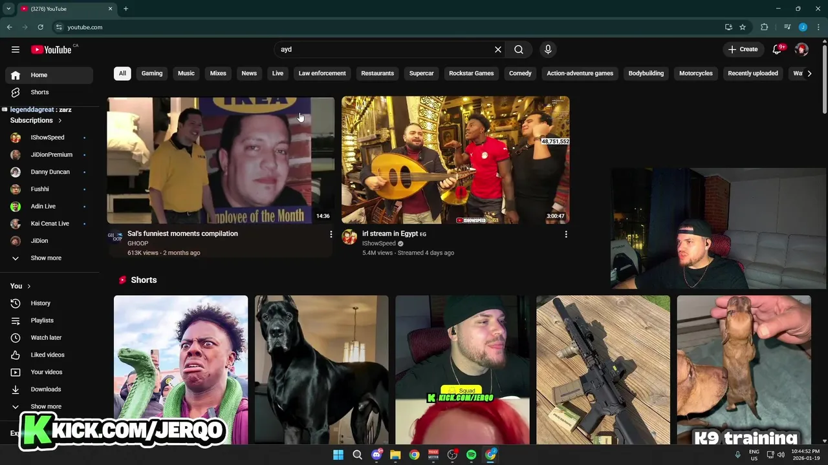Open the YouTube hamburger guide menu
Viewport: 828px width, 465px height.
click(16, 50)
